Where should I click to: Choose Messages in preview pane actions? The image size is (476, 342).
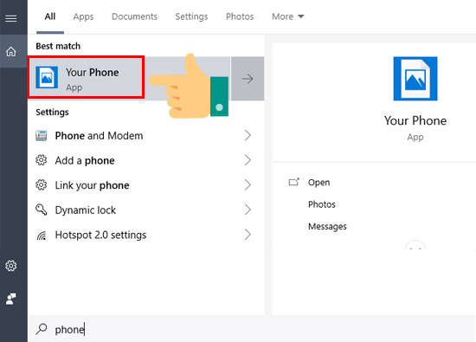[327, 226]
